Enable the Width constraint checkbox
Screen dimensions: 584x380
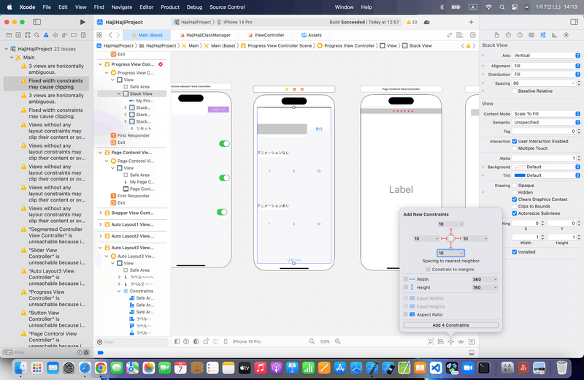coord(406,279)
